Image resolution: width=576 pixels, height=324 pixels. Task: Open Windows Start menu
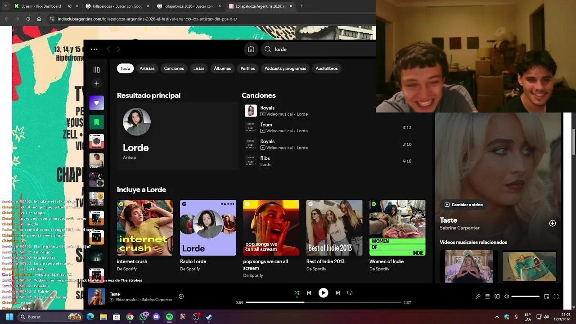pyautogui.click(x=9, y=317)
